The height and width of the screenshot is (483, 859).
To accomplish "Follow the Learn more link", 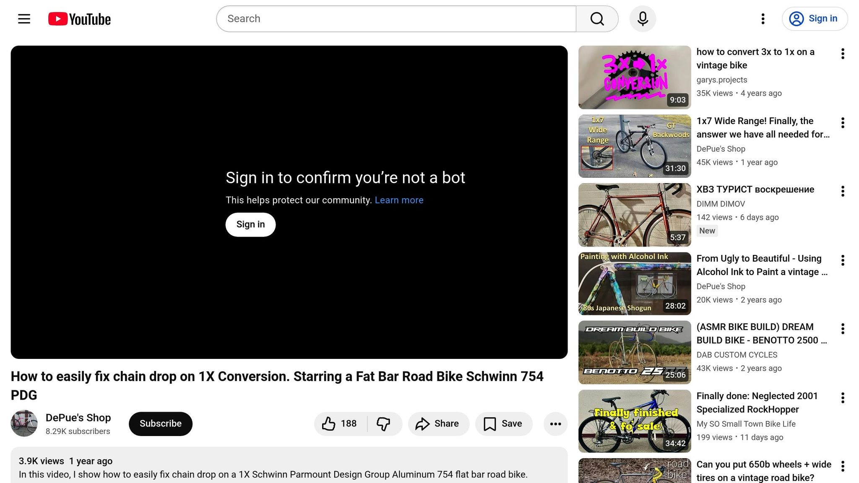I will pyautogui.click(x=399, y=200).
